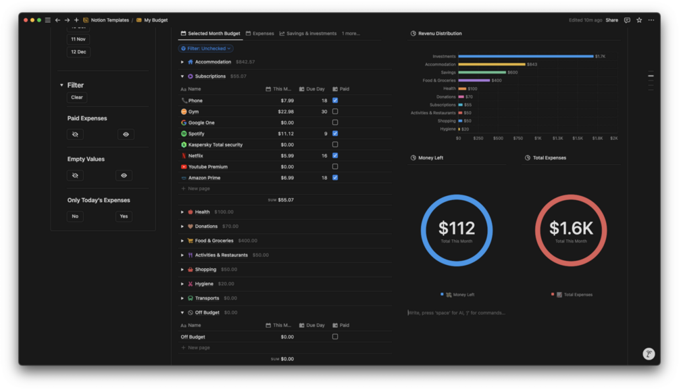Viewport: 679px width, 390px height.
Task: Show Empty Values with eye button
Action: (124, 176)
